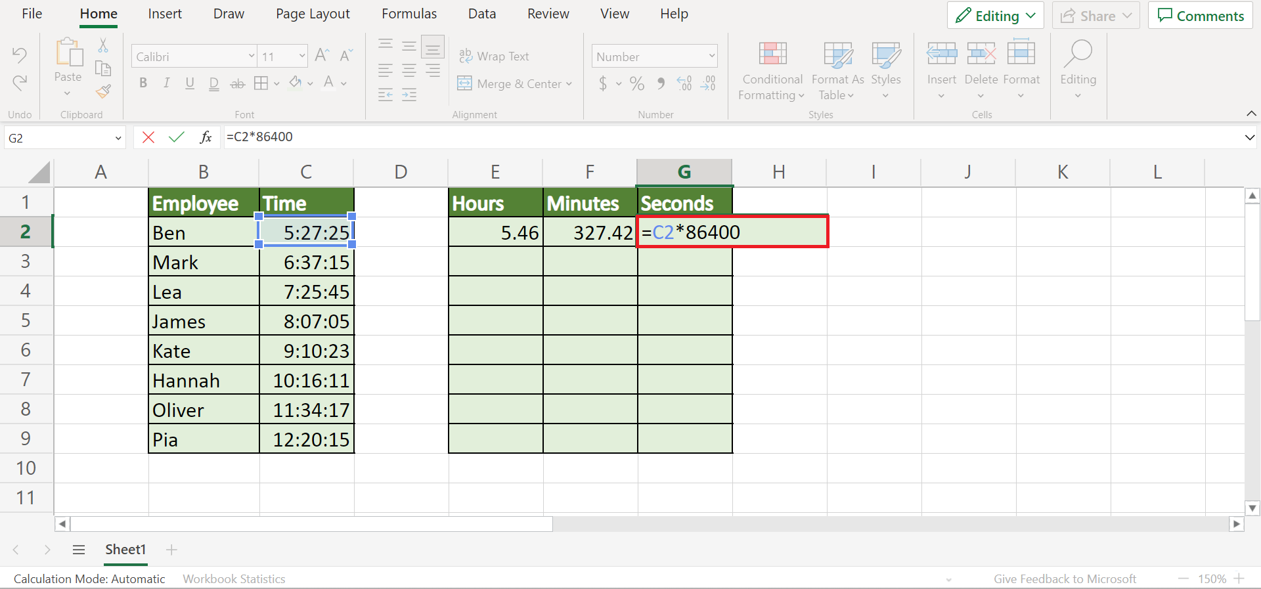Open the Format As Table dropdown

click(x=837, y=71)
